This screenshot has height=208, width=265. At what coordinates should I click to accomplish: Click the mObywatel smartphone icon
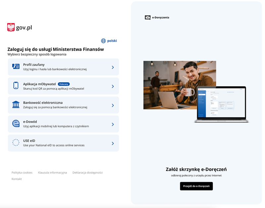16,86
